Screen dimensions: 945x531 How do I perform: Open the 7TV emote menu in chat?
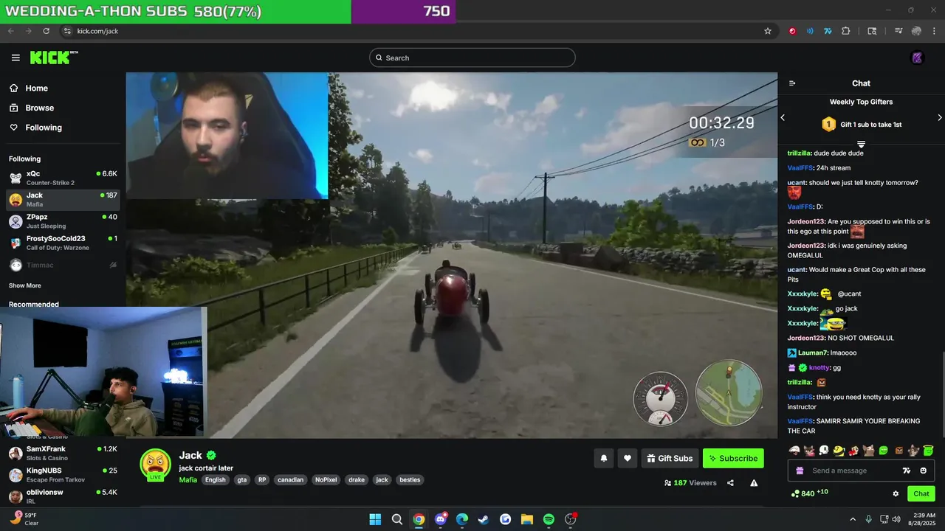click(907, 471)
